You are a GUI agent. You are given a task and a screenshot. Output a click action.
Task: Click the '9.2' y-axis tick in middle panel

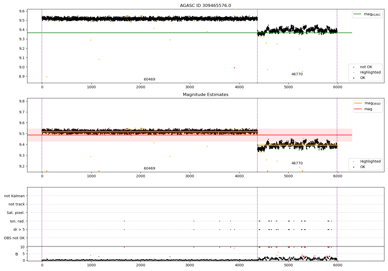(x=22, y=166)
